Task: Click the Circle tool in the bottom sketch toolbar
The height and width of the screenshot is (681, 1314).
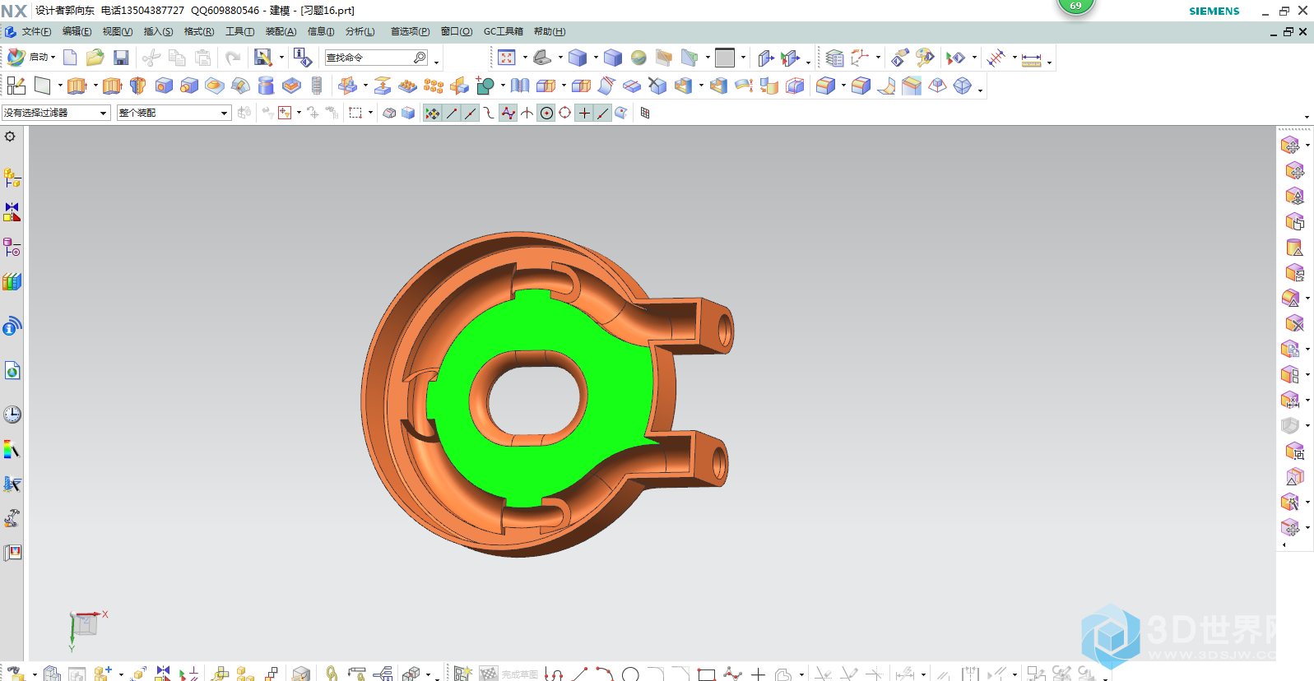Action: click(630, 674)
